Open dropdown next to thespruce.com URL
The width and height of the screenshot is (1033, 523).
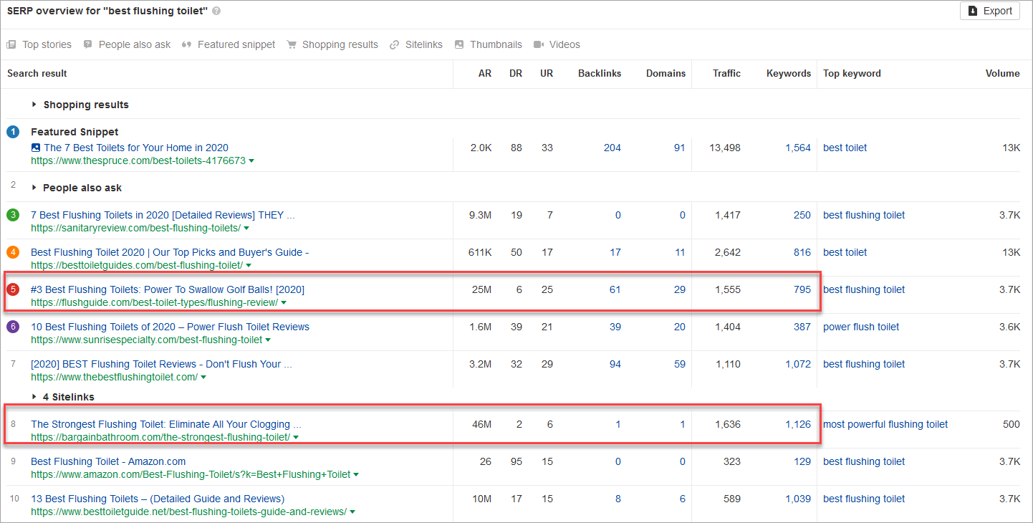(x=251, y=161)
